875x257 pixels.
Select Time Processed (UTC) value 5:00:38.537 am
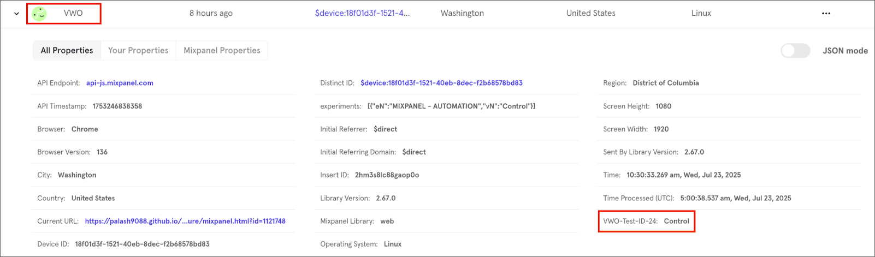pyautogui.click(x=735, y=198)
